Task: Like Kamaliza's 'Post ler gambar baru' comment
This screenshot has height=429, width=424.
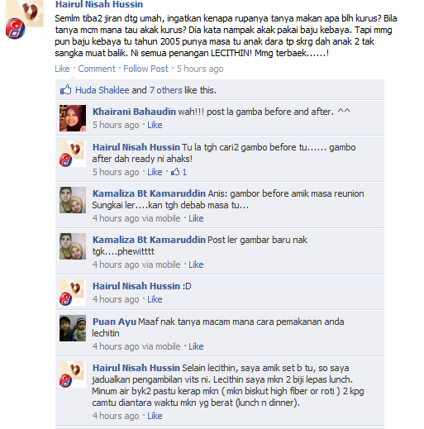Action: [196, 265]
